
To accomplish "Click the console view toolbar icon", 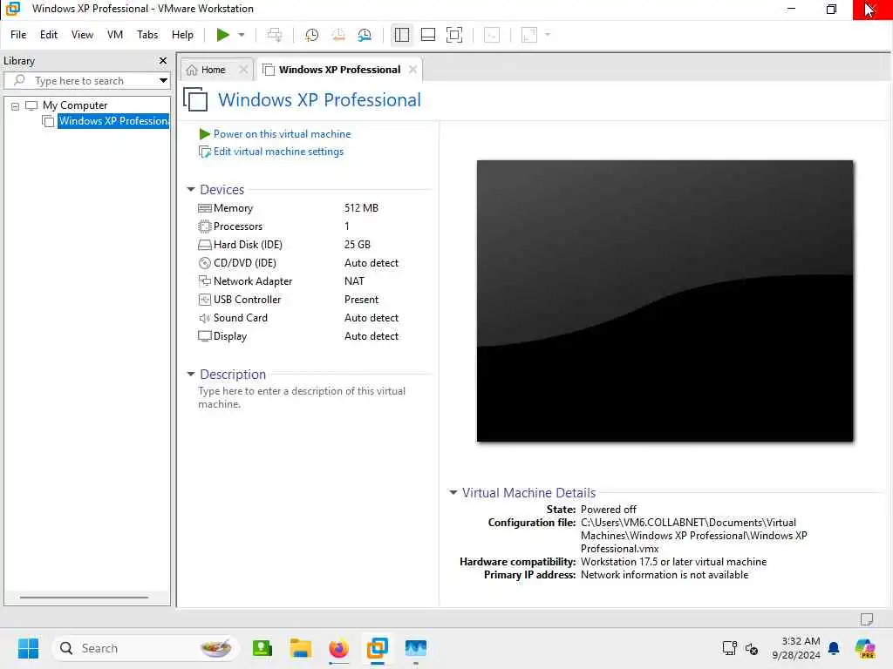I will tap(492, 35).
